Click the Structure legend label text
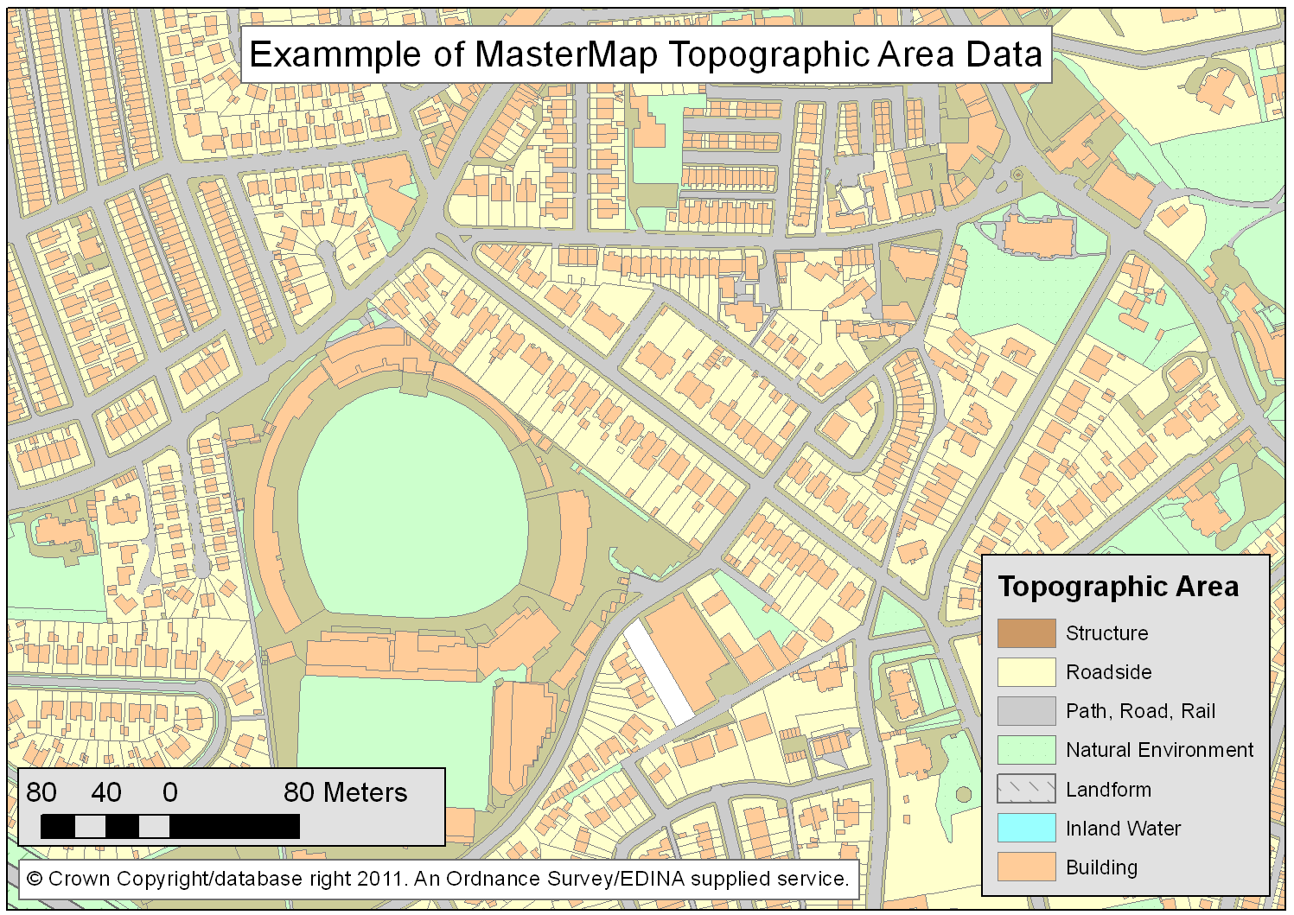 1107,633
